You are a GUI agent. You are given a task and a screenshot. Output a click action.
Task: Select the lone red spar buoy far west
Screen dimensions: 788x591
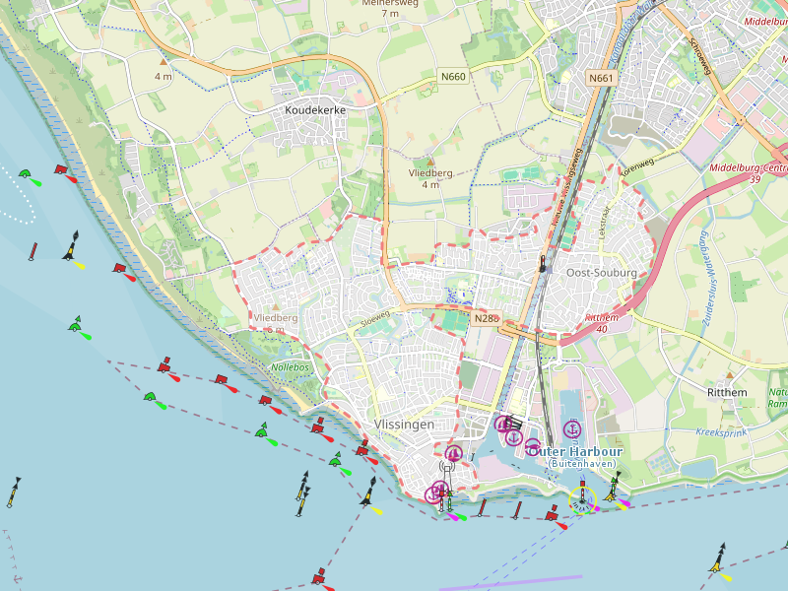(33, 251)
